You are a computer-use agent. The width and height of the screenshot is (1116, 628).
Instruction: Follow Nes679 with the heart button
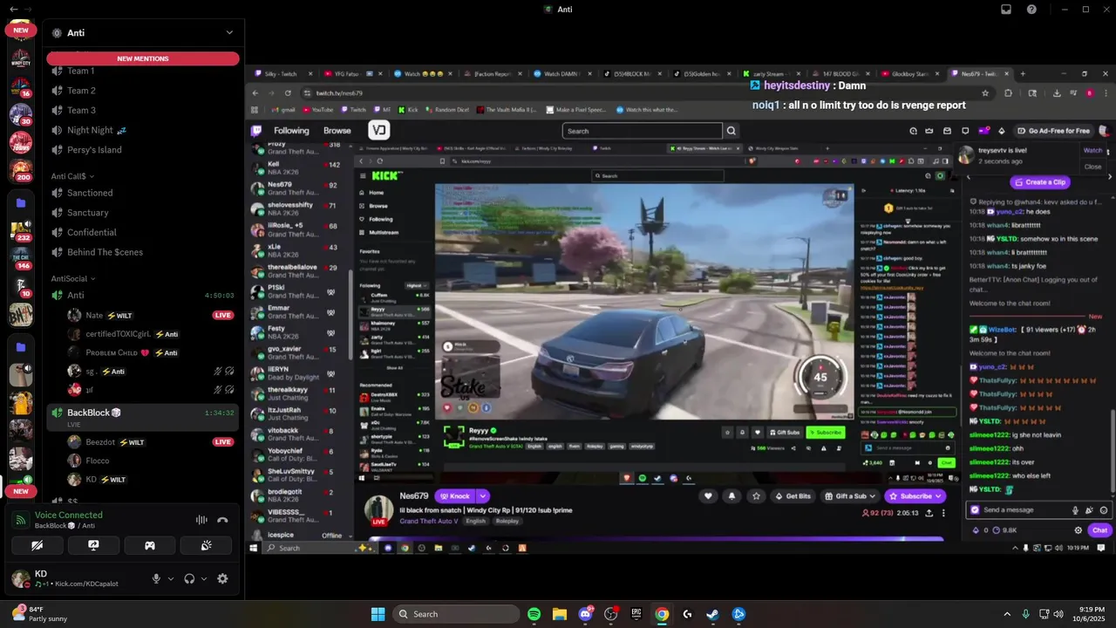708,495
